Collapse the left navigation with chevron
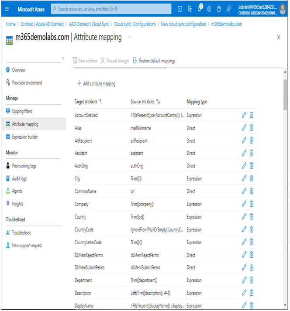This screenshot has width=290, height=311. pyautogui.click(x=63, y=58)
